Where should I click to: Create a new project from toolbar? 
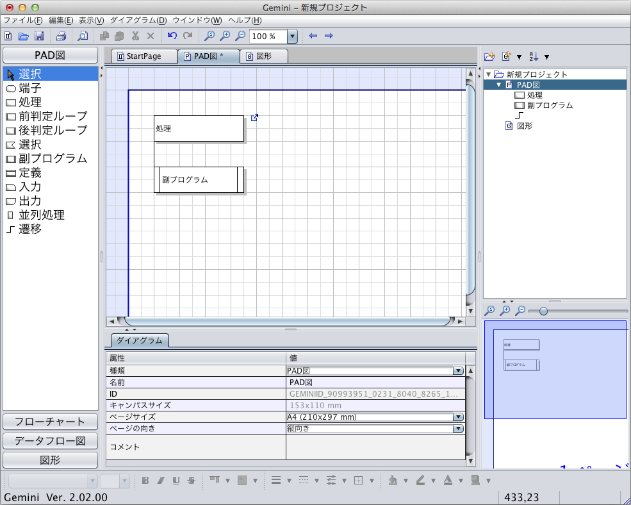[x=8, y=37]
